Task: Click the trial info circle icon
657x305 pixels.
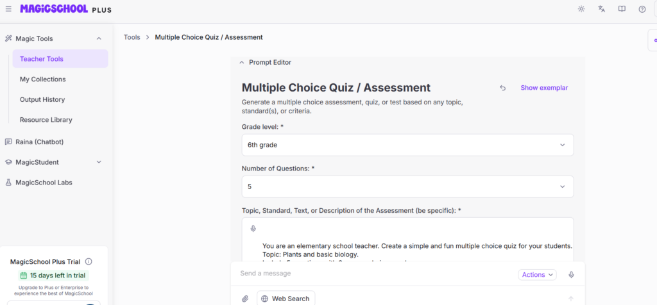Action: [89, 261]
